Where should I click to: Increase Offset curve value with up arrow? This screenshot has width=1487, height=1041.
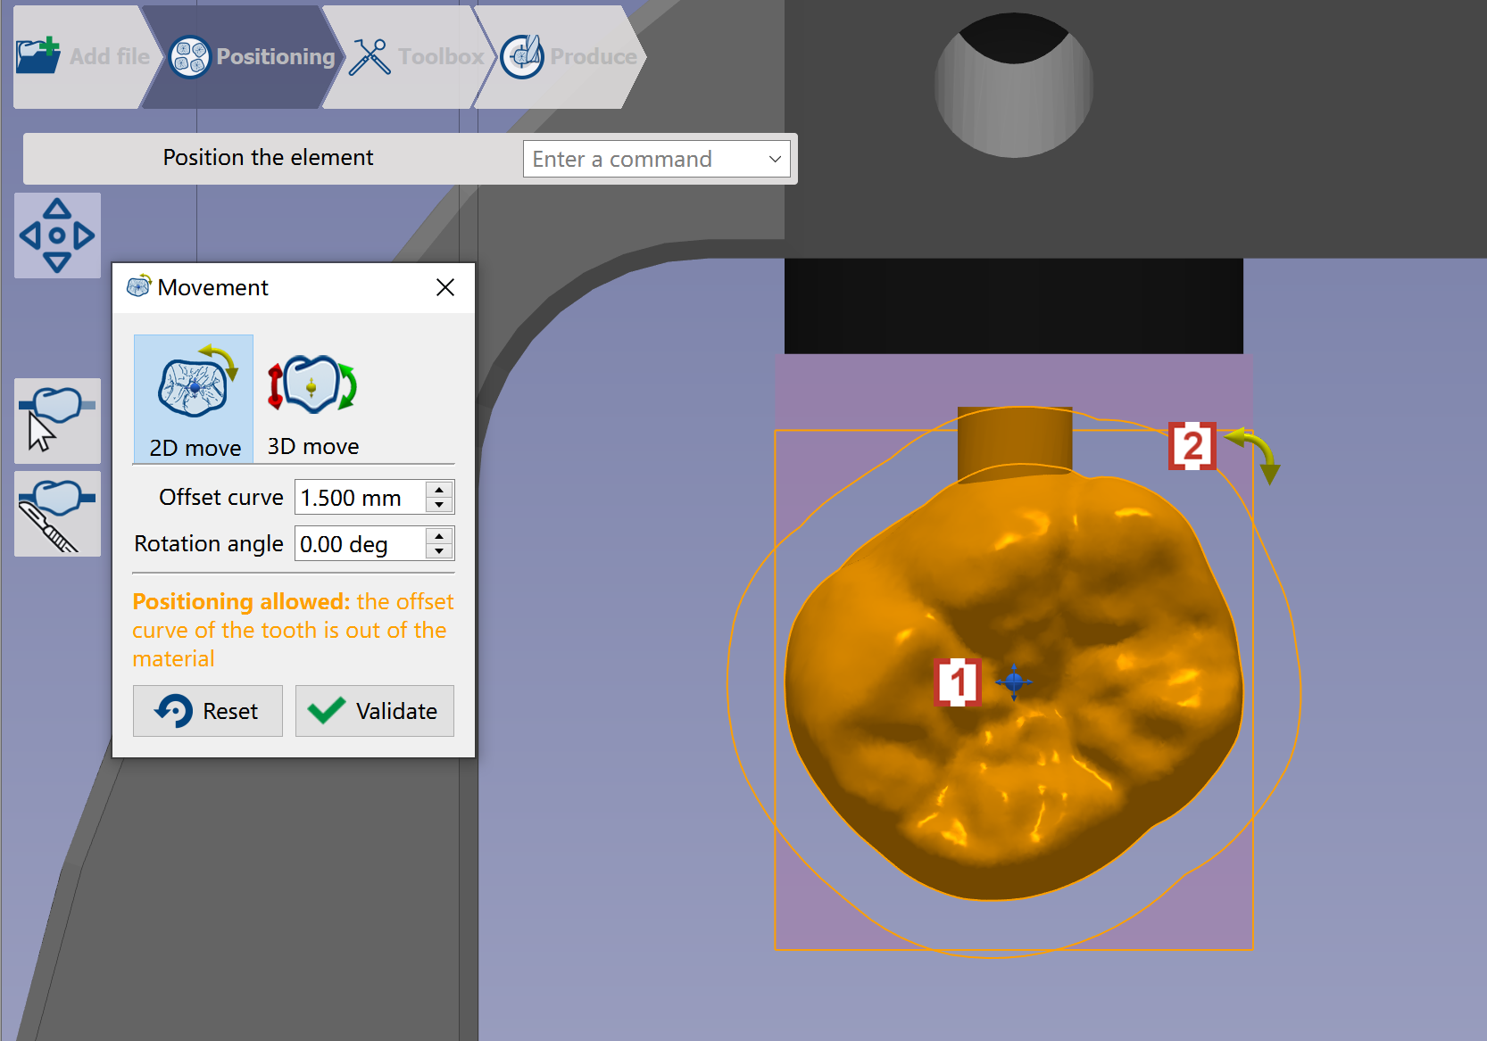pos(439,489)
